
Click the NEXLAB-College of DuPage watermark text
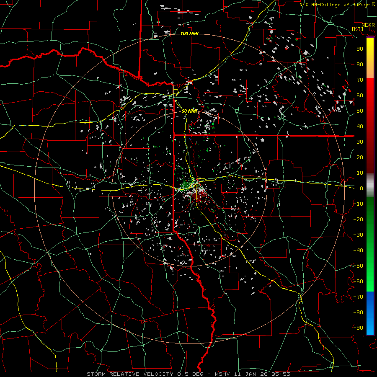click(x=337, y=5)
